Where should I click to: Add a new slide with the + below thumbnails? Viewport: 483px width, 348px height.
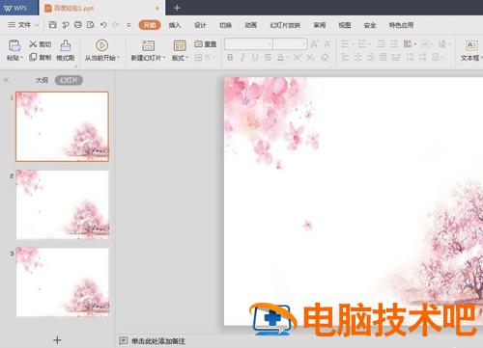57,339
